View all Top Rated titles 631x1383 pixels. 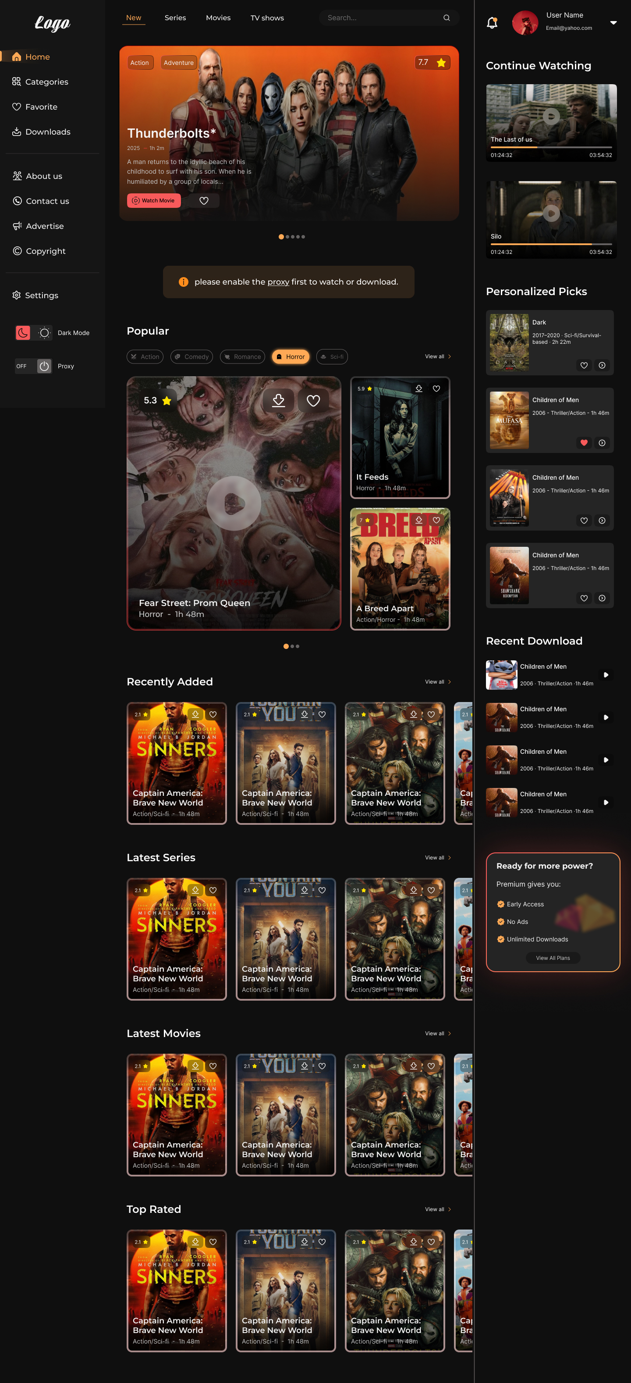pyautogui.click(x=438, y=1209)
